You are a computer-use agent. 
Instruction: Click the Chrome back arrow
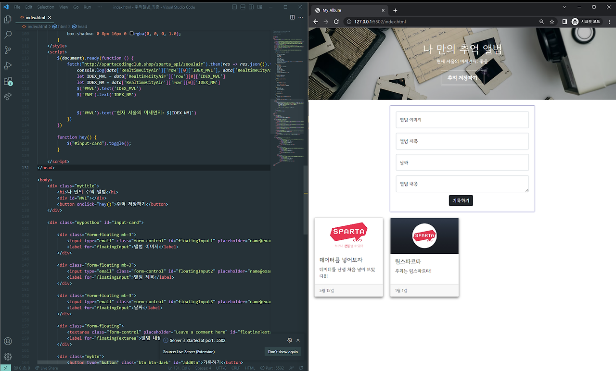tap(316, 22)
